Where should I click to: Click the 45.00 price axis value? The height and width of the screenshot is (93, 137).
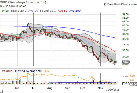click(x=126, y=26)
